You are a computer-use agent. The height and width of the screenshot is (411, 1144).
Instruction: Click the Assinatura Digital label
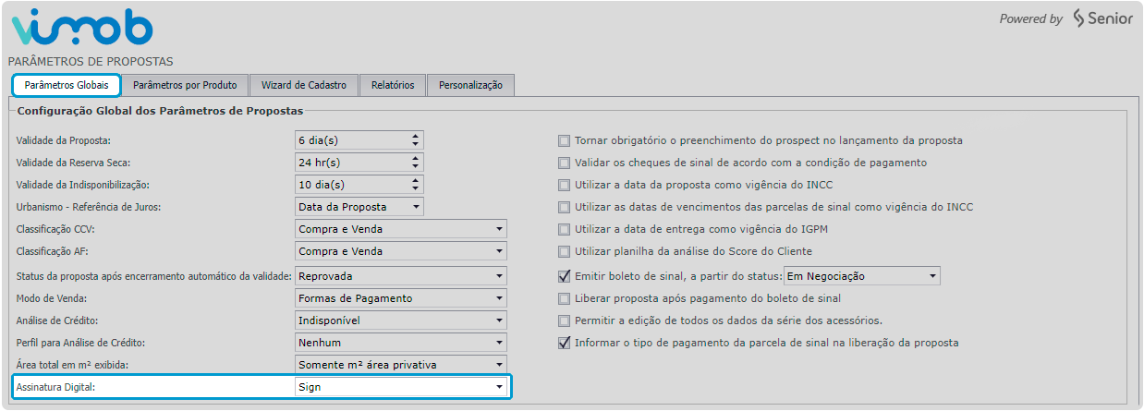click(x=56, y=387)
